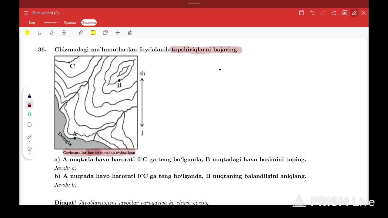Select the yellow area highlight rectangle tool
Screen dimensions: 388x218
click(x=93, y=32)
